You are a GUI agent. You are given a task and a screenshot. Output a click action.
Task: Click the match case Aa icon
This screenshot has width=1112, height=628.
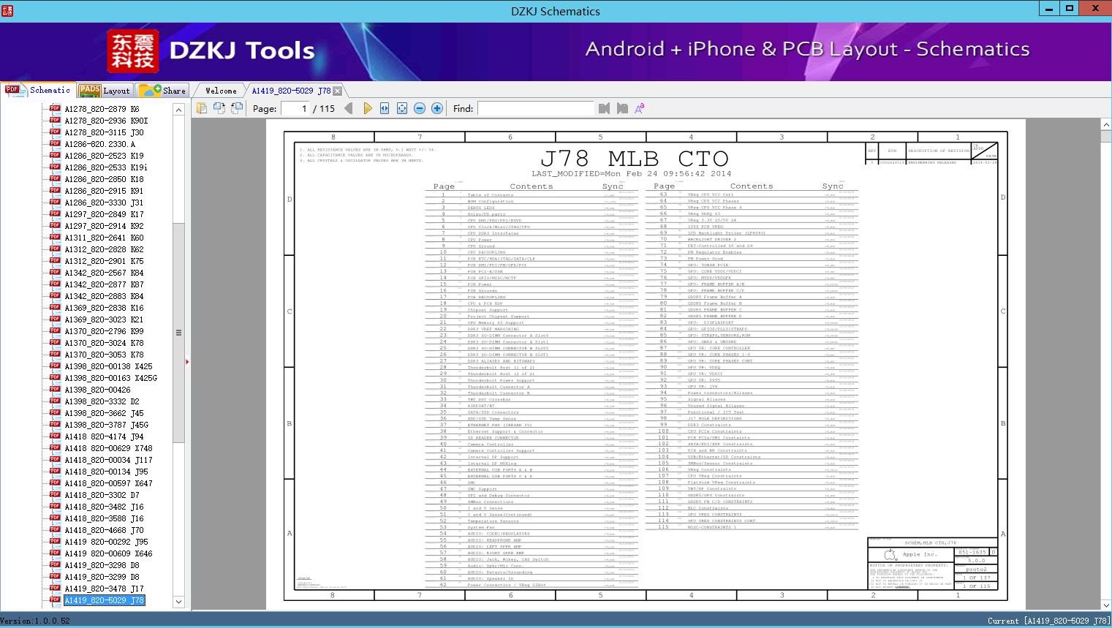[x=640, y=108]
